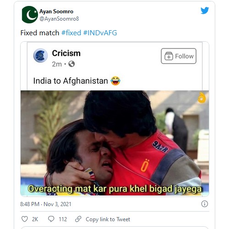This screenshot has height=229, width=229.
Task: Click the Twitter bird logo
Action: [x=205, y=11]
